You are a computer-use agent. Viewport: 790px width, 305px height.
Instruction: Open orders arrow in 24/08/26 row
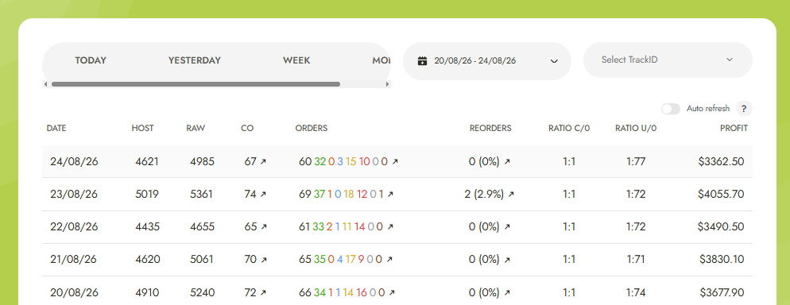tap(395, 161)
